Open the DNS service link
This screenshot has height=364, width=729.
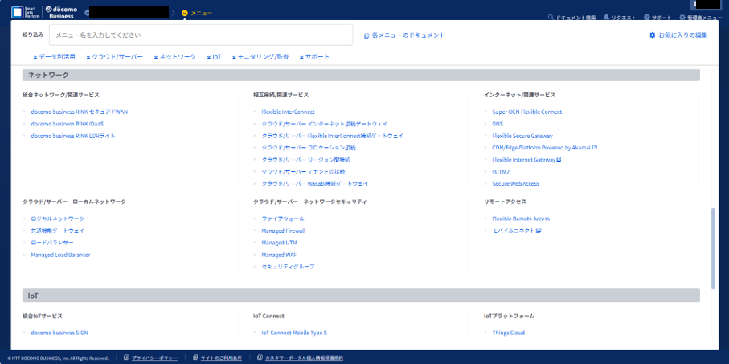coord(498,124)
